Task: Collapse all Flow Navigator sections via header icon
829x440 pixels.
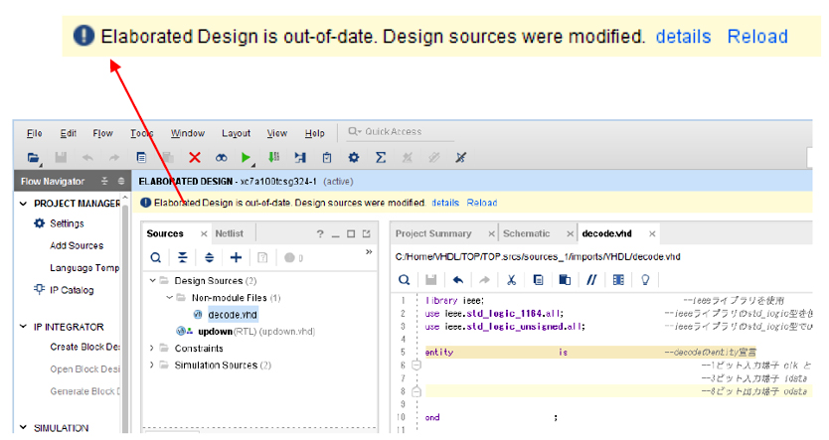Action: click(104, 181)
